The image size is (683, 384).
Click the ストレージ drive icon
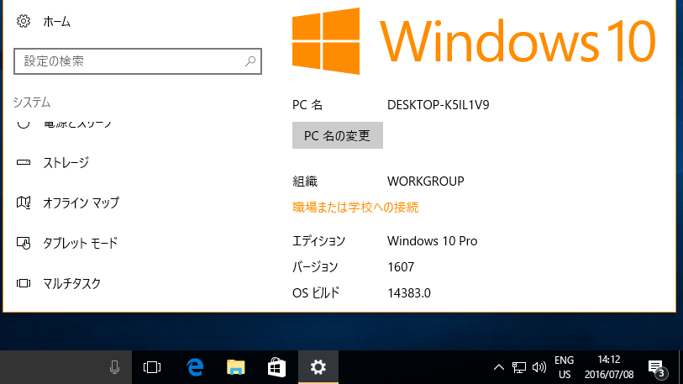(x=23, y=162)
